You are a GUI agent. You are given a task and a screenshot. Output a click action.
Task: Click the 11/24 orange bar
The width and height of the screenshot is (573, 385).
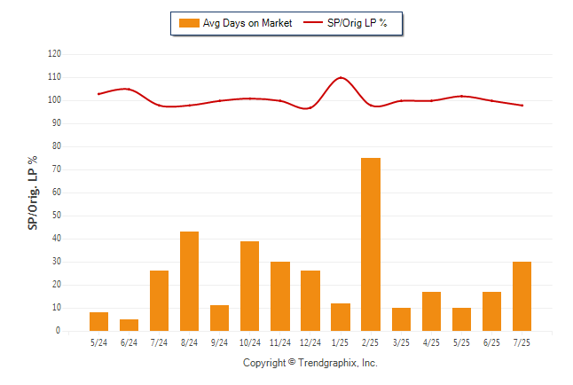pyautogui.click(x=280, y=296)
